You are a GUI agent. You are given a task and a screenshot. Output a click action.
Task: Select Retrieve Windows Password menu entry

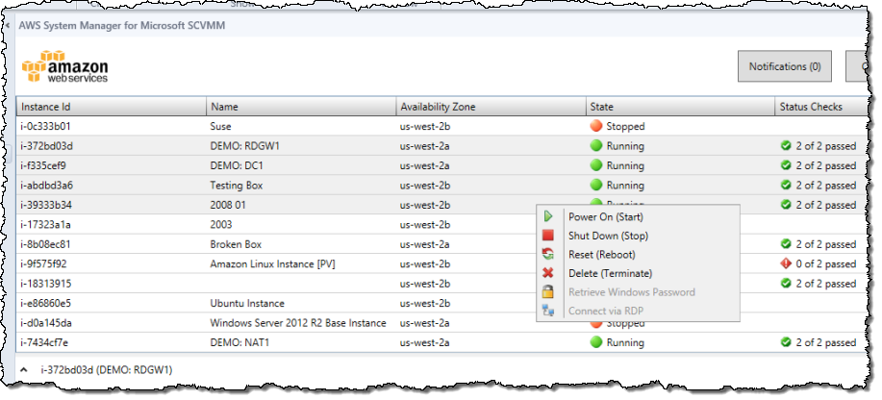coord(638,292)
